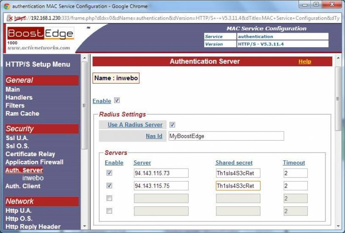Open Auth. Client menu item
The width and height of the screenshot is (345, 233).
(x=23, y=186)
